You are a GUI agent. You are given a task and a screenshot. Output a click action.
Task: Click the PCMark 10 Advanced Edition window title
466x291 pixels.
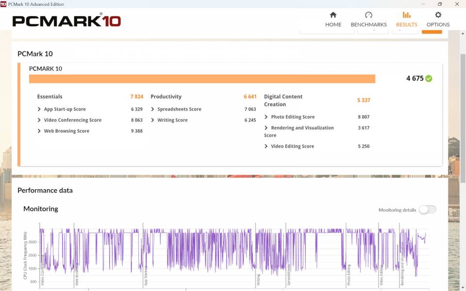36,4
